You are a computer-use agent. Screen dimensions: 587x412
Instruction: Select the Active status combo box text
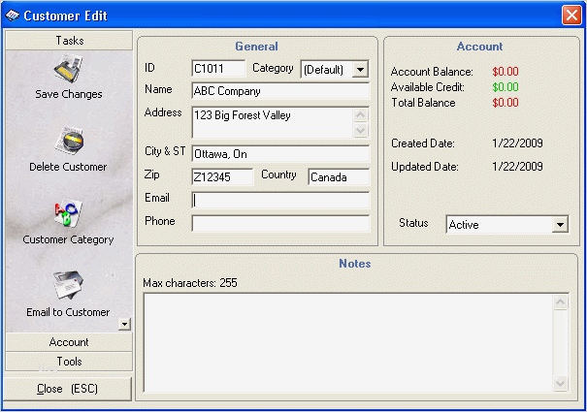(x=464, y=225)
